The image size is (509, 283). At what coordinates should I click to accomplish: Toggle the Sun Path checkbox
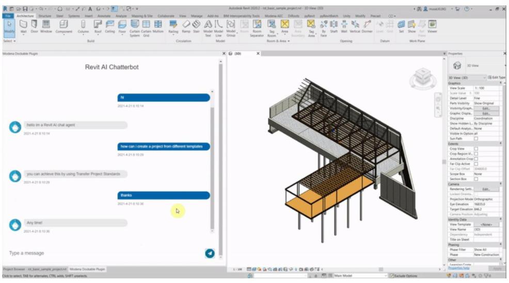pos(476,139)
